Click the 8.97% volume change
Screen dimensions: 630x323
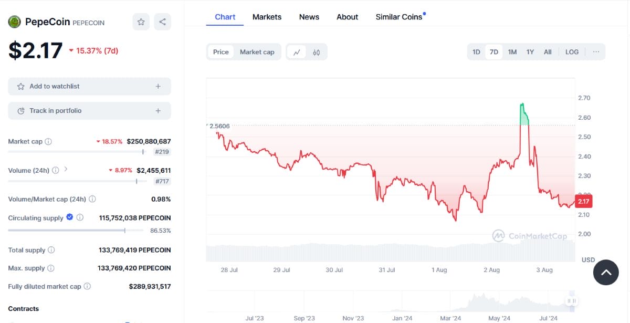pyautogui.click(x=120, y=170)
